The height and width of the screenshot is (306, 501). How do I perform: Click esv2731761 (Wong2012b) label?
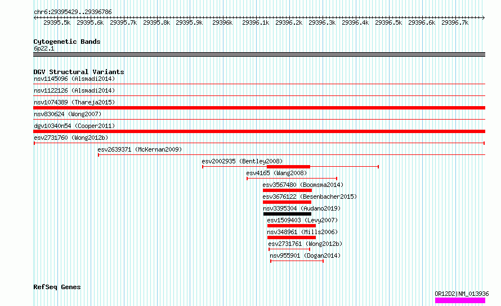point(305,244)
